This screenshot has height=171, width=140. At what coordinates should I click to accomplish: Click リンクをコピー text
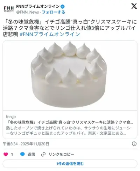(x=62, y=154)
